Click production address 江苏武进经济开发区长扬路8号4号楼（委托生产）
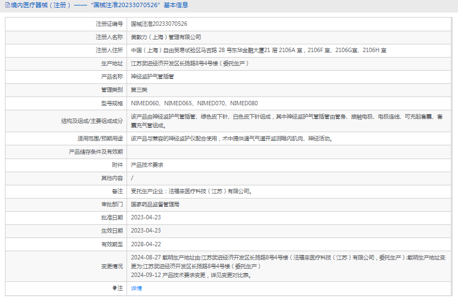This screenshot has height=300, width=458. tap(190, 64)
